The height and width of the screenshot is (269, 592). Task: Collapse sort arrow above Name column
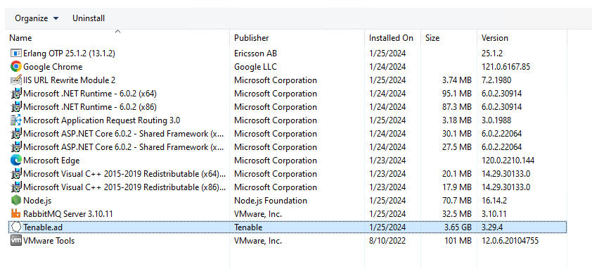(117, 32)
